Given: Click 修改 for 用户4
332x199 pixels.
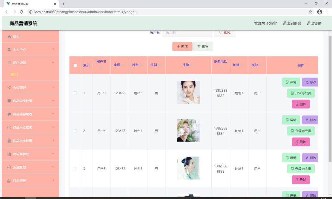Looking at the screenshot, I should pos(310,120).
